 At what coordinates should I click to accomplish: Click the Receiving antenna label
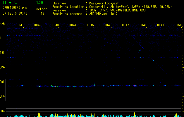67,14
